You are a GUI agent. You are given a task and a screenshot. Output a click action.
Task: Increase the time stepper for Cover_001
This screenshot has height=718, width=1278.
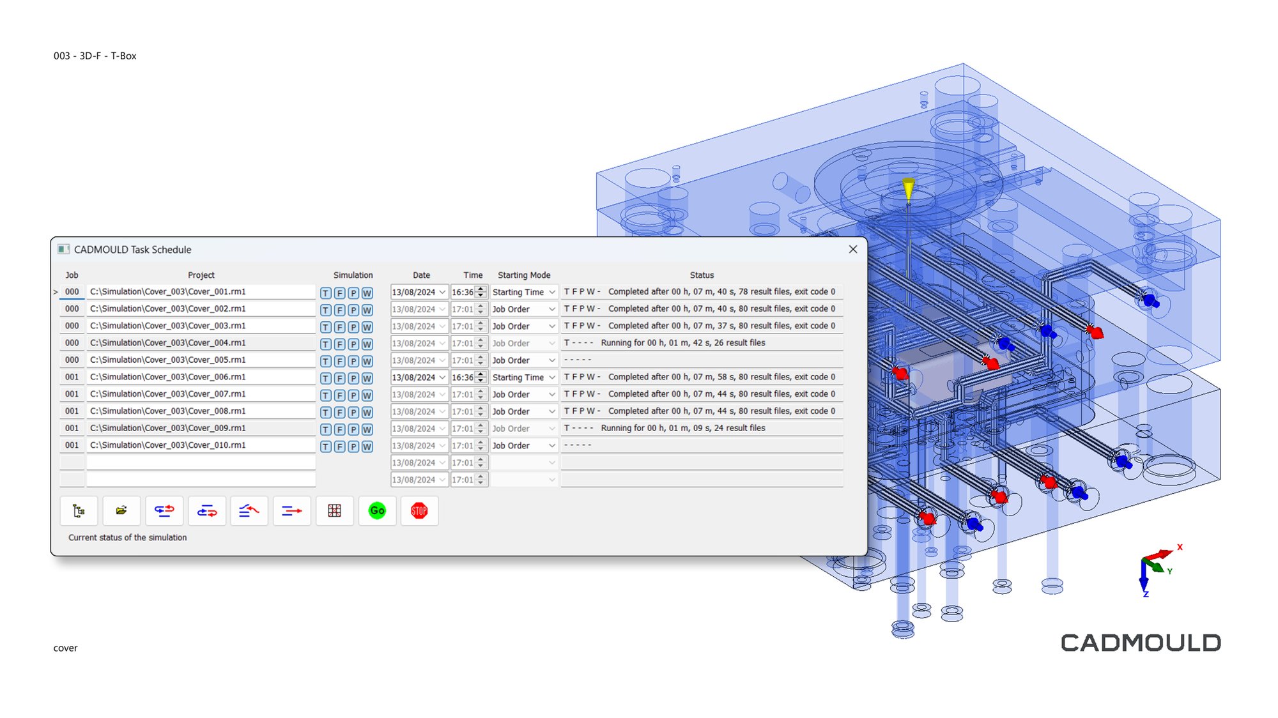click(481, 289)
